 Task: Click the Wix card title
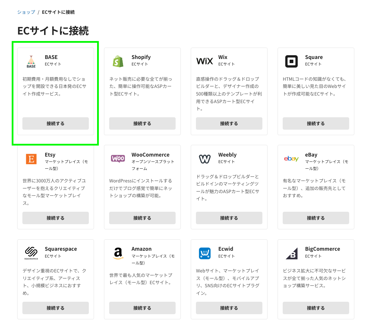[223, 57]
